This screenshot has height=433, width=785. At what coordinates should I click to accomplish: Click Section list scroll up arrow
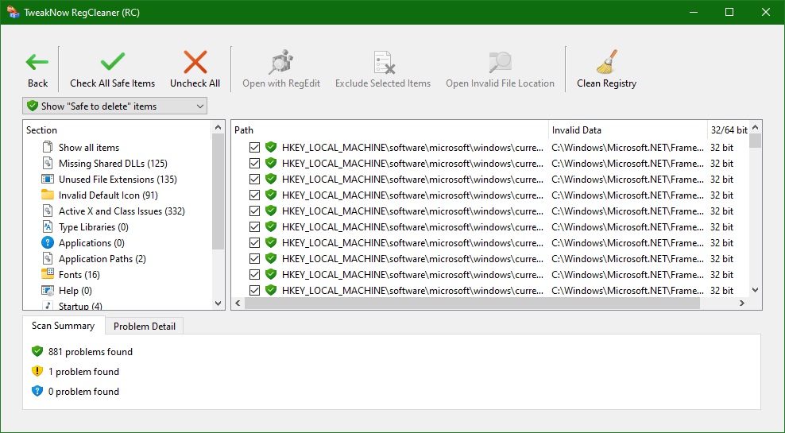point(218,128)
